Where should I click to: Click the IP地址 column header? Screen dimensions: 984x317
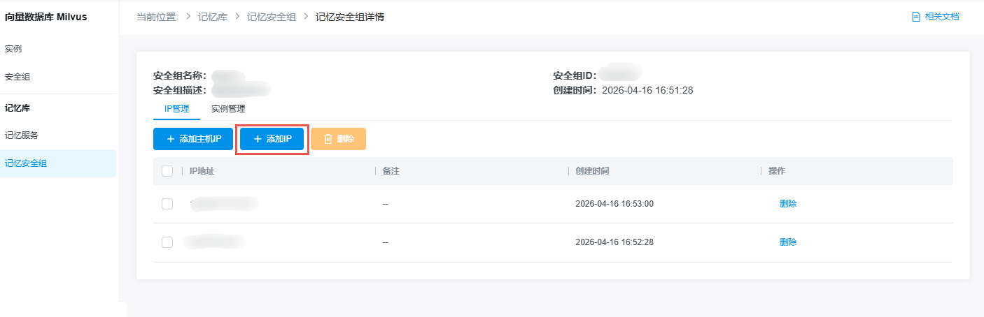pos(202,171)
